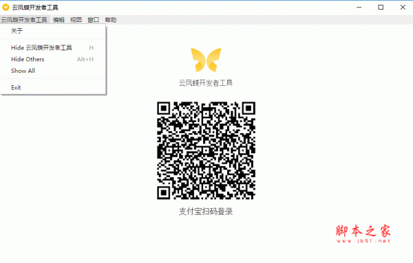Click Exit in the dropdown menu
Screen dimensions: 413x263
point(53,87)
